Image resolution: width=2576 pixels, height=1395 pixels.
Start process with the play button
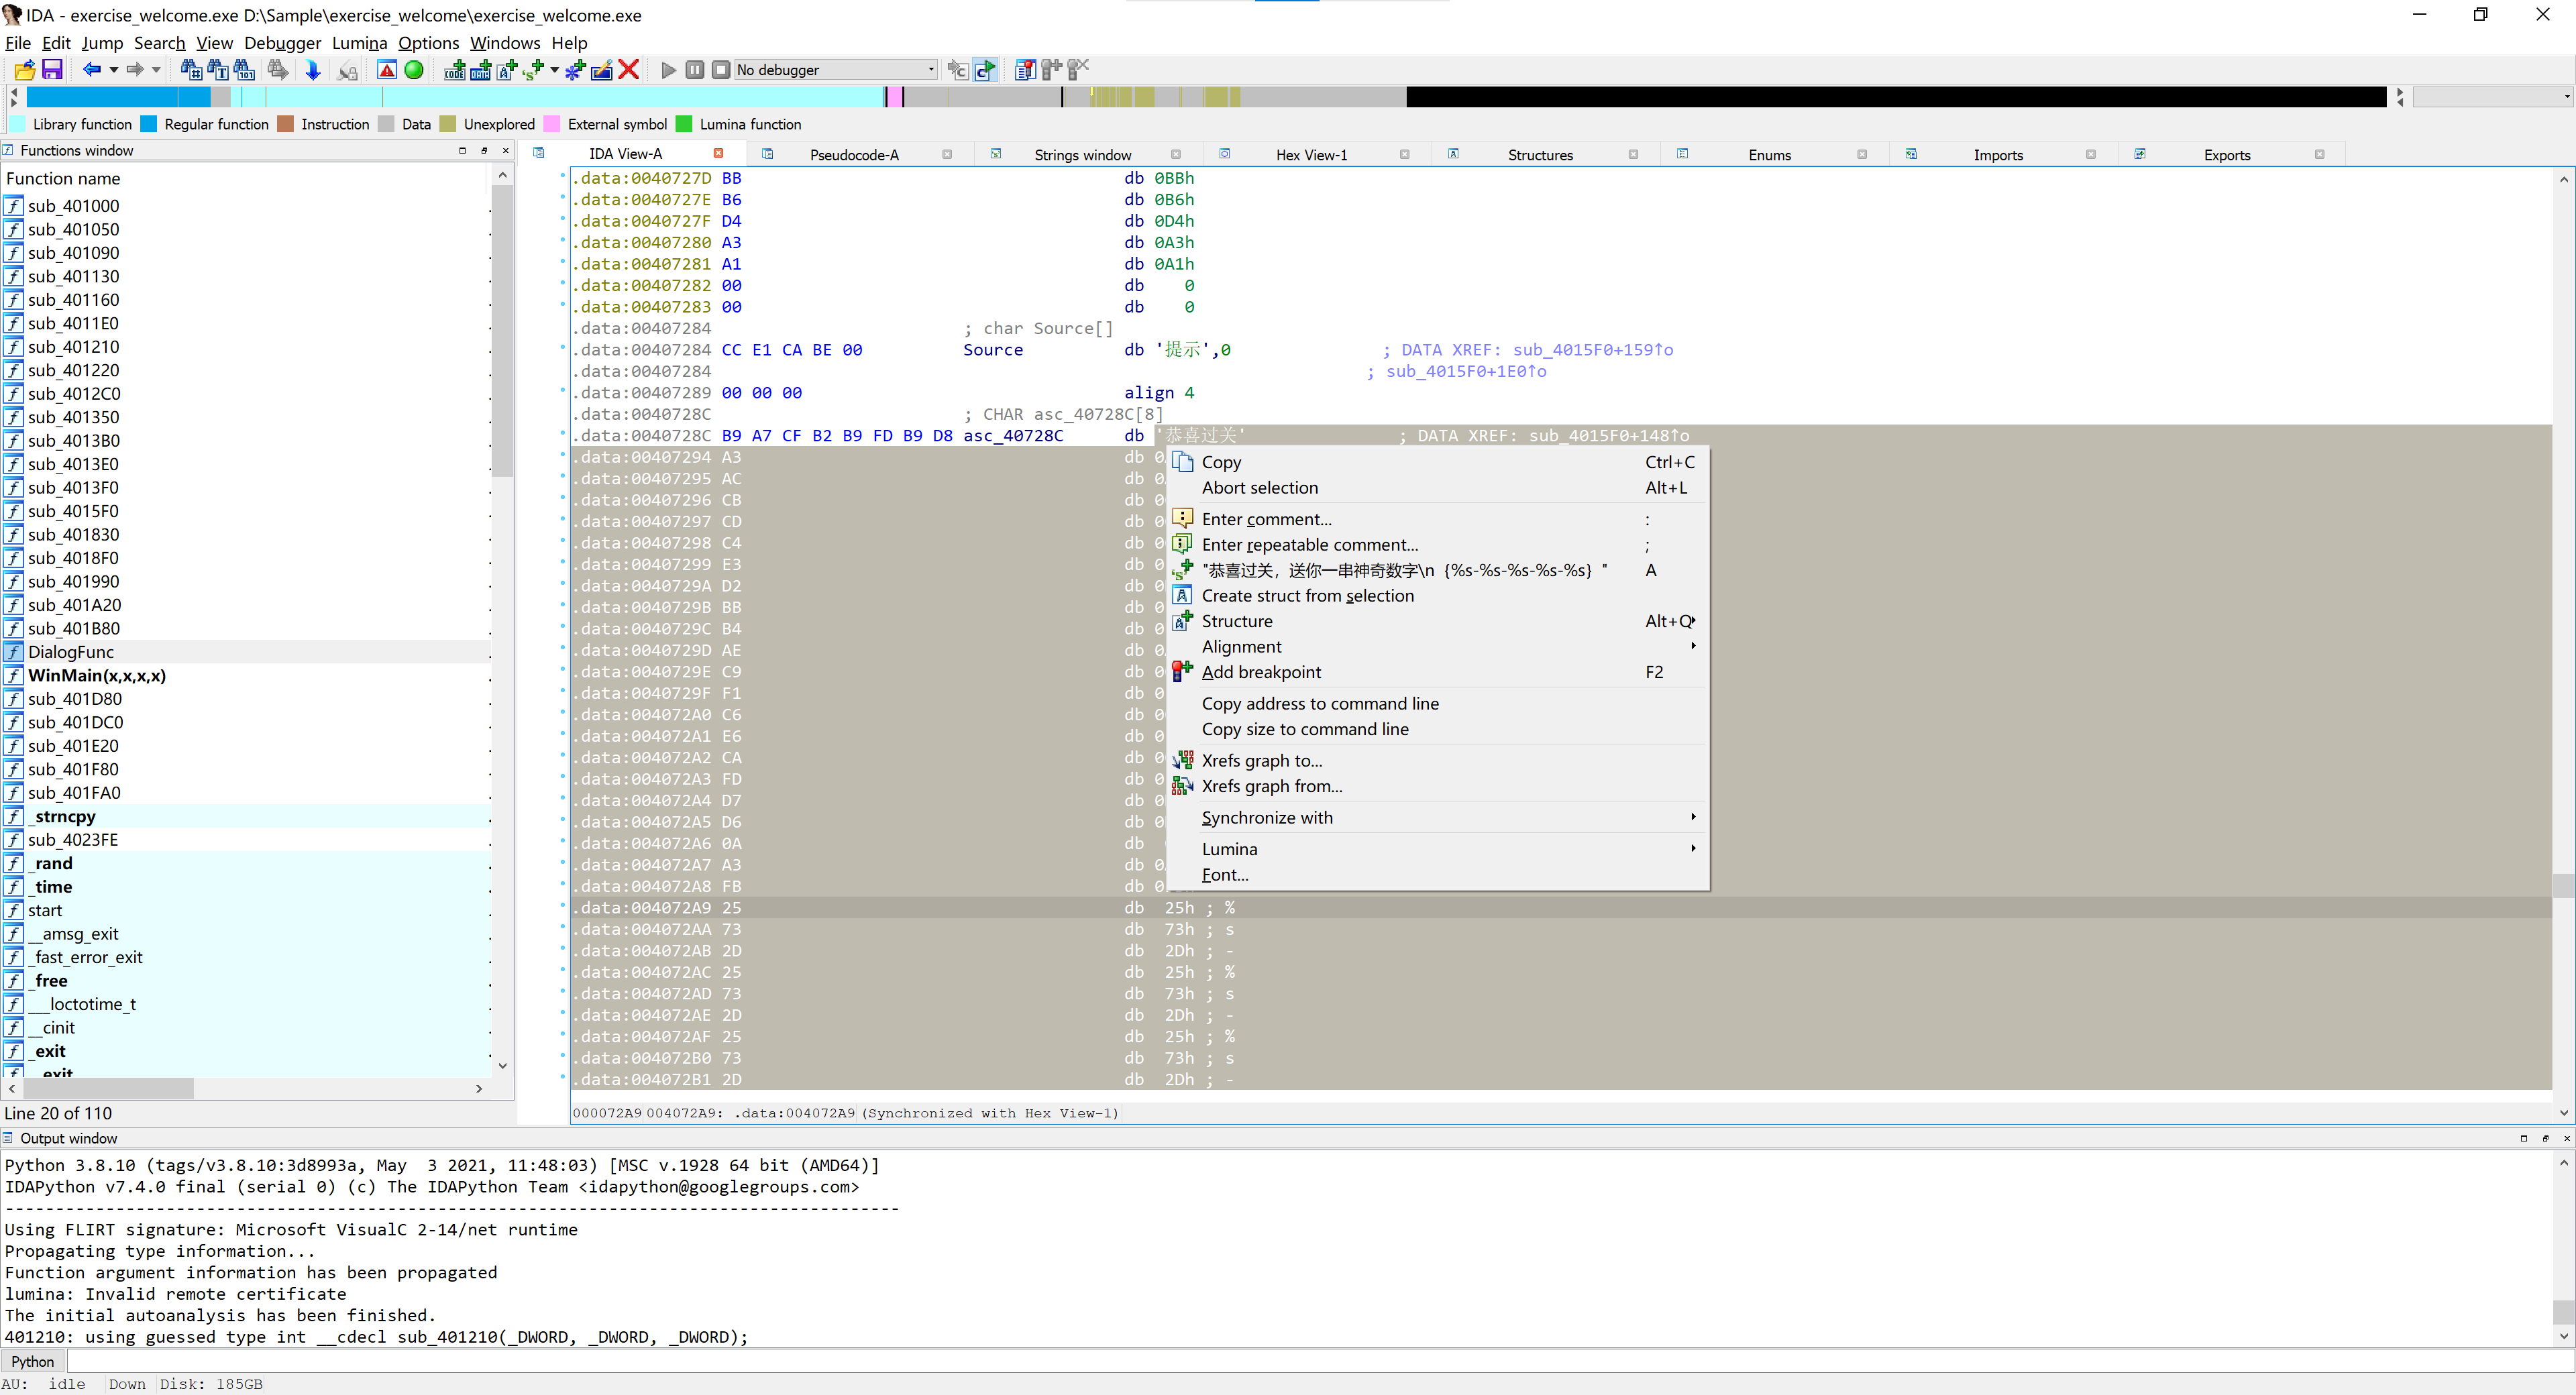click(669, 69)
